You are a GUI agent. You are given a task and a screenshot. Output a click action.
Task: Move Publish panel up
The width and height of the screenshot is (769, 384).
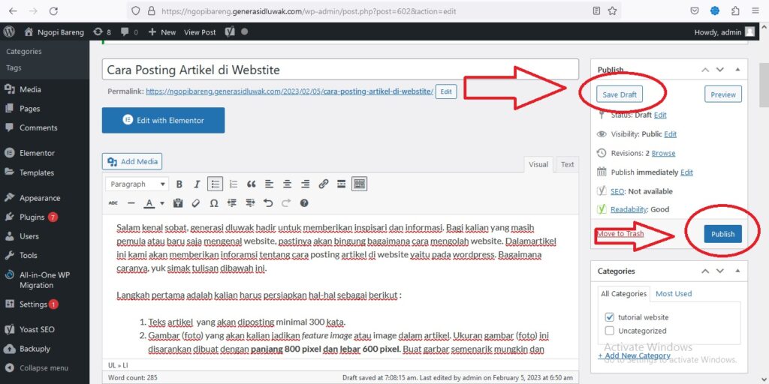705,70
